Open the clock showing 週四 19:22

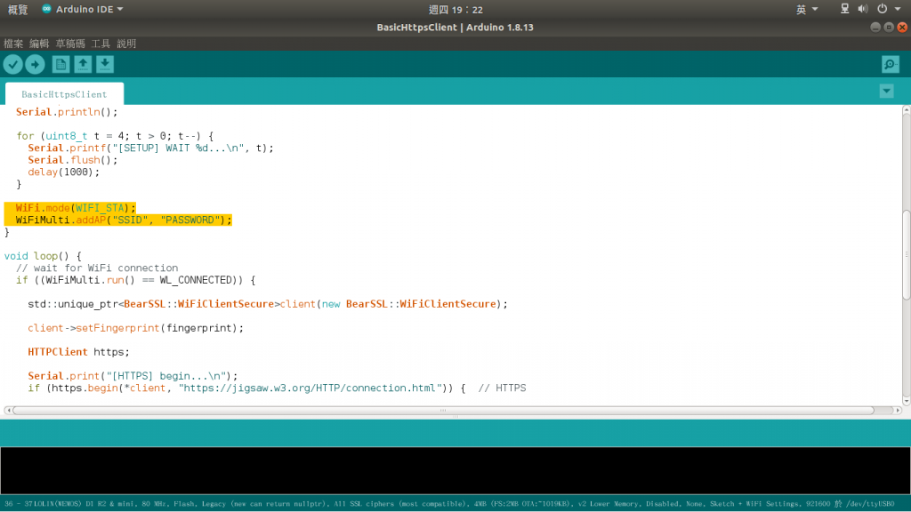455,9
